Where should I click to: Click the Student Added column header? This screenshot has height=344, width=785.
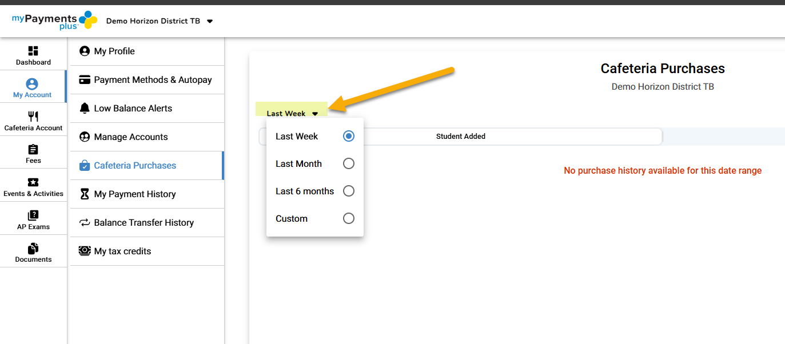click(460, 137)
